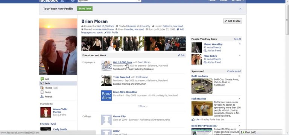Close the Rich Hazlett ad
Viewport: 289px width, 135px height.
239,99
